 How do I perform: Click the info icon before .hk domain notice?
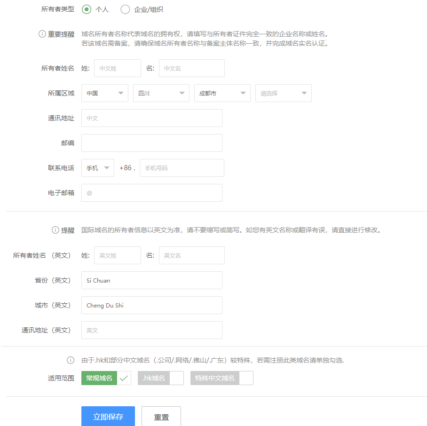71,361
